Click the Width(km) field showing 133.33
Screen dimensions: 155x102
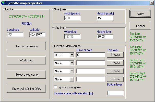[72, 37]
